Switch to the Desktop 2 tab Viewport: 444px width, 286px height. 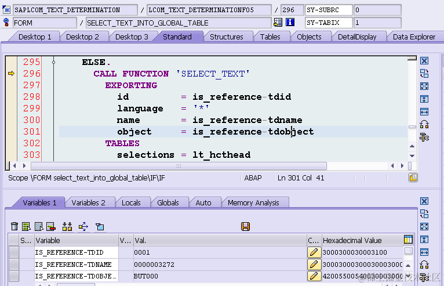click(x=82, y=37)
